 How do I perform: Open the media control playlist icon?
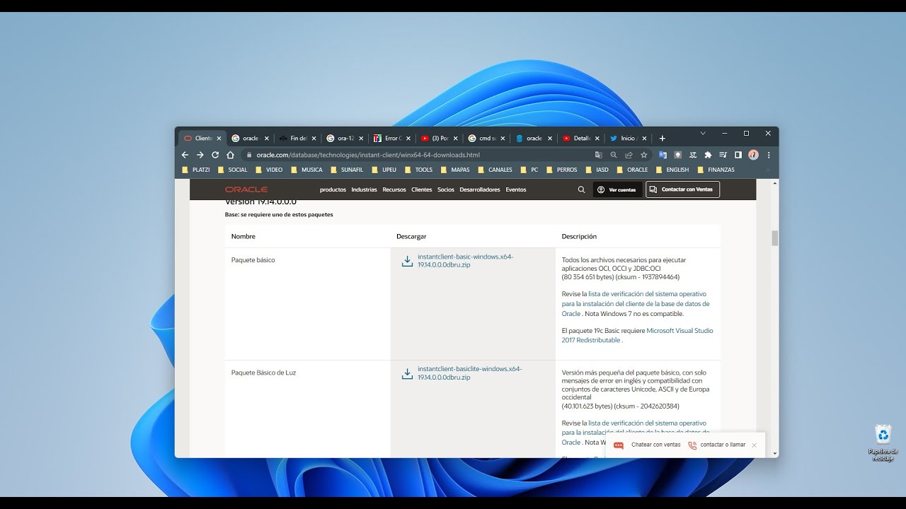tap(723, 155)
